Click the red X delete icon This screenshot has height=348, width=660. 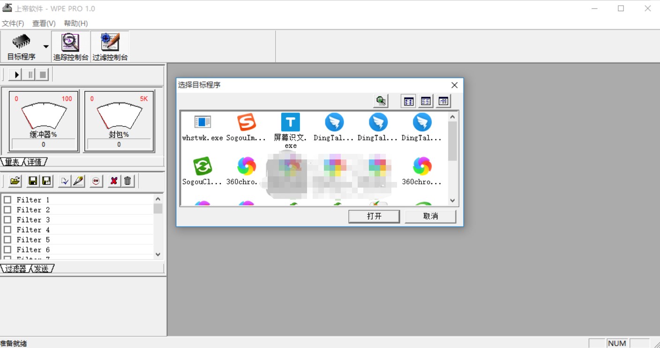coord(113,181)
